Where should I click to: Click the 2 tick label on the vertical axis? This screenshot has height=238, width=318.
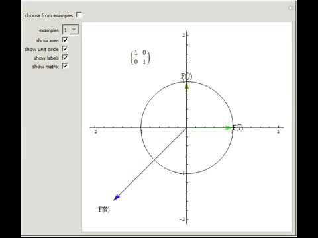[184, 35]
